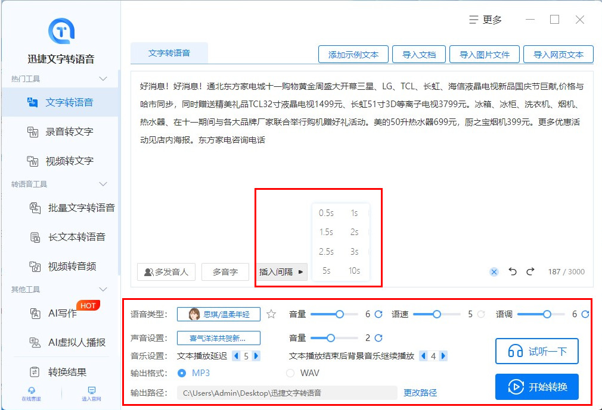Collapse the 转语音工具 section
Image resolution: width=602 pixels, height=410 pixels.
[x=103, y=184]
